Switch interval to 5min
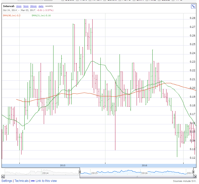The width and height of the screenshot is (199, 184). (26, 6)
